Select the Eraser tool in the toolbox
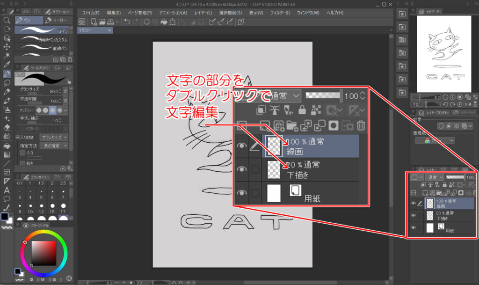The width and height of the screenshot is (479, 285). (x=7, y=127)
